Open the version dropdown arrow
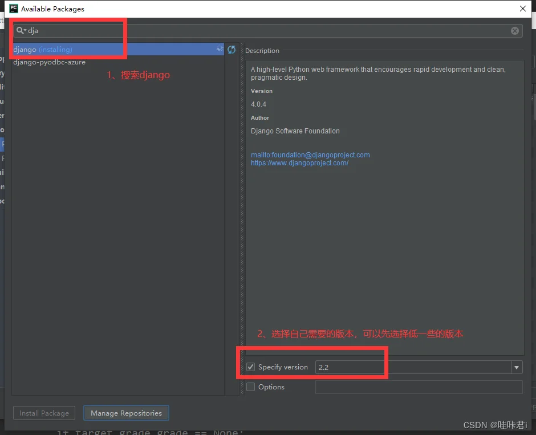The image size is (536, 435). (517, 367)
